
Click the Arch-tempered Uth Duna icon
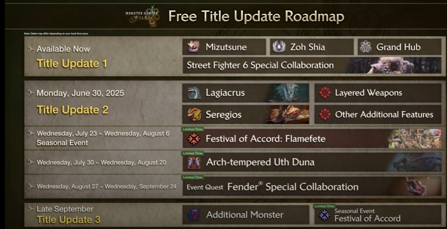coord(194,162)
